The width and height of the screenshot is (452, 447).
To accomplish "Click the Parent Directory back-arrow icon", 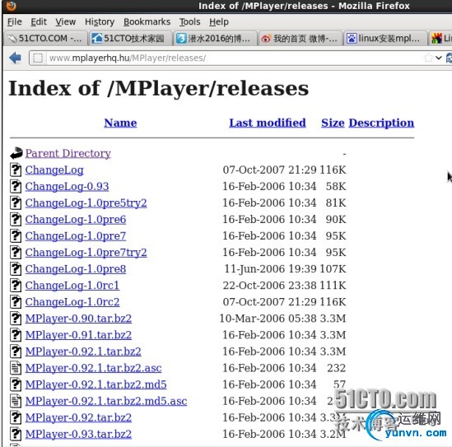I will pos(16,153).
